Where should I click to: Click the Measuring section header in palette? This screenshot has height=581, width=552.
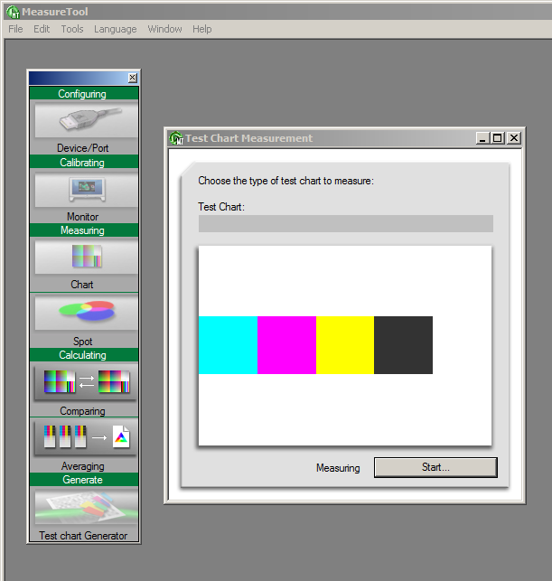point(84,230)
